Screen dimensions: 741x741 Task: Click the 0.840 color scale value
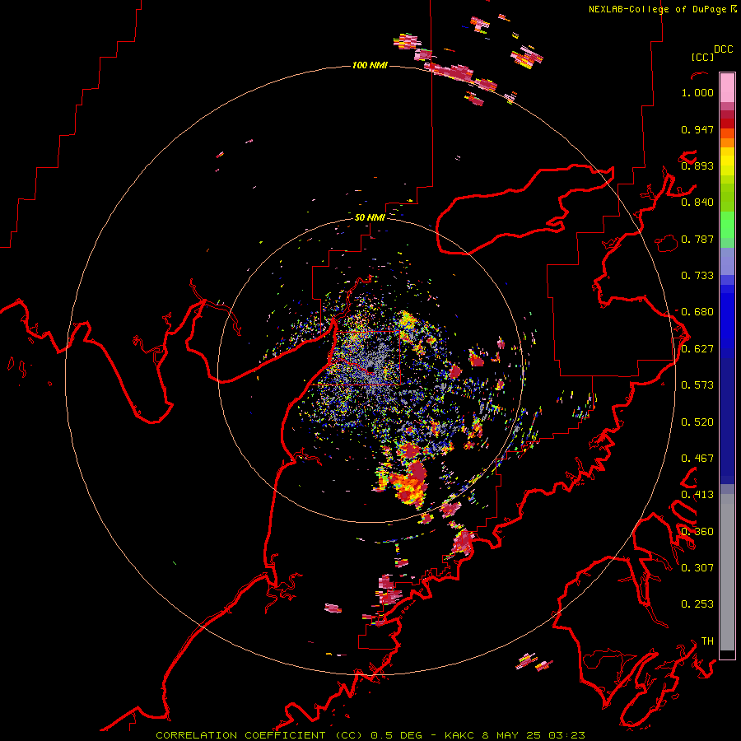tap(697, 203)
